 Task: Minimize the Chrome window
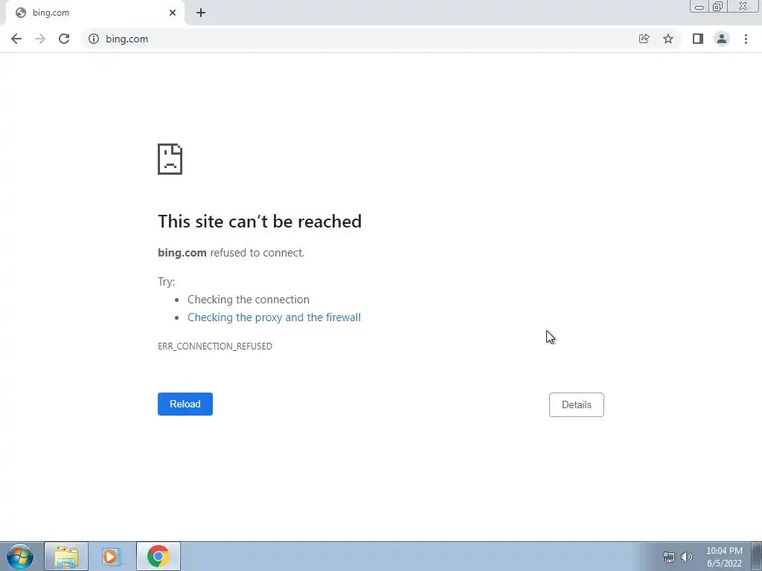click(x=699, y=7)
